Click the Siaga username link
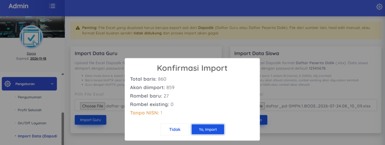Screen dimensions: 385x145 [31, 54]
